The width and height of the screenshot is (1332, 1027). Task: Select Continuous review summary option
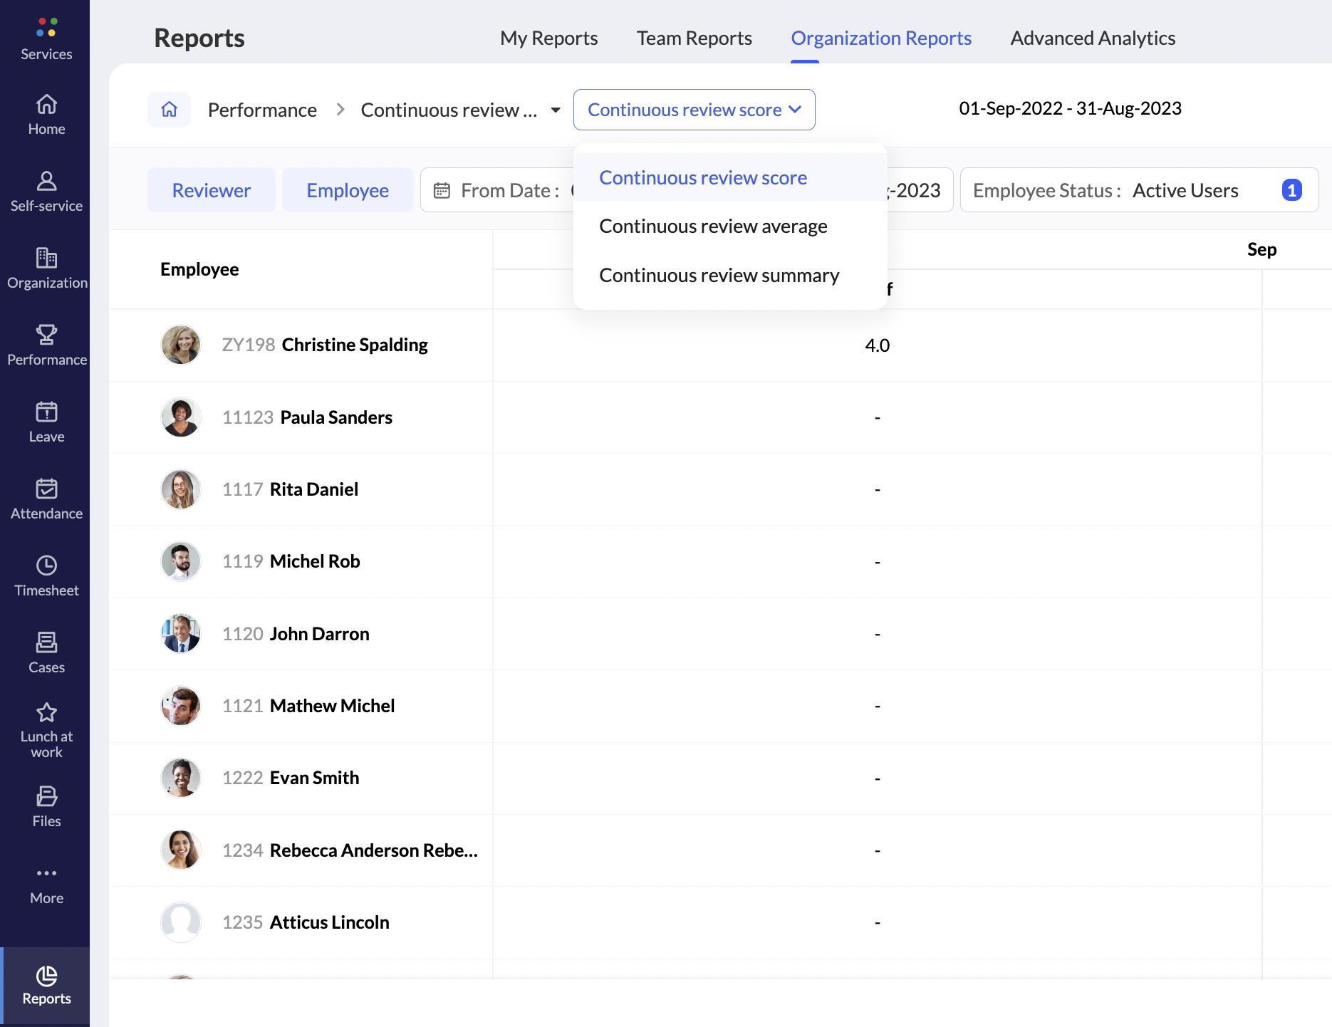[730, 276]
